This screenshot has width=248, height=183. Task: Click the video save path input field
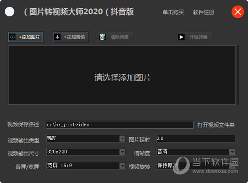click(x=119, y=124)
